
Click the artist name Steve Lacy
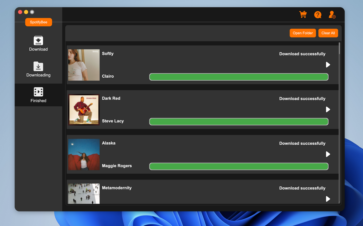click(x=113, y=121)
